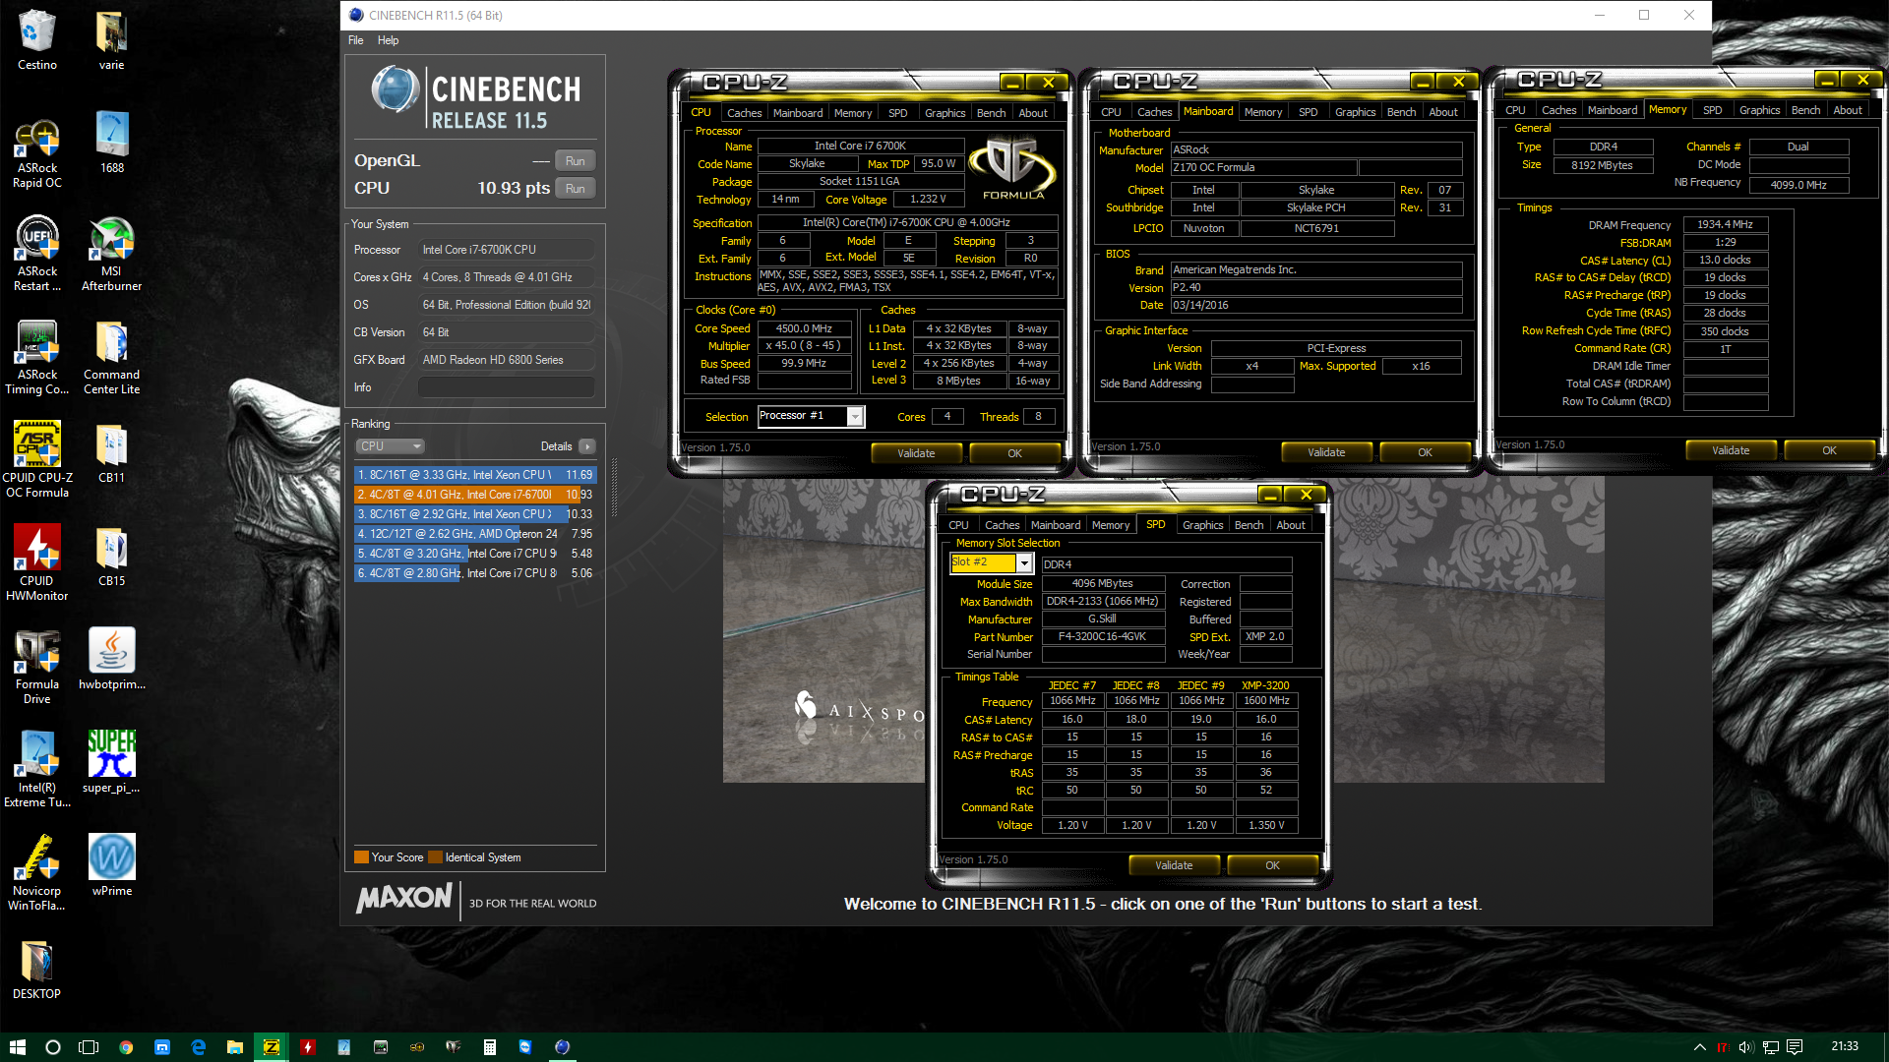Open the varie folder on the desktop
The height and width of the screenshot is (1062, 1889).
point(111,39)
